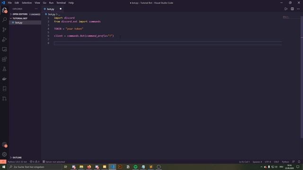Viewport: 303px width, 170px height.
Task: Open the pull requests view icon
Action: point(4,99)
